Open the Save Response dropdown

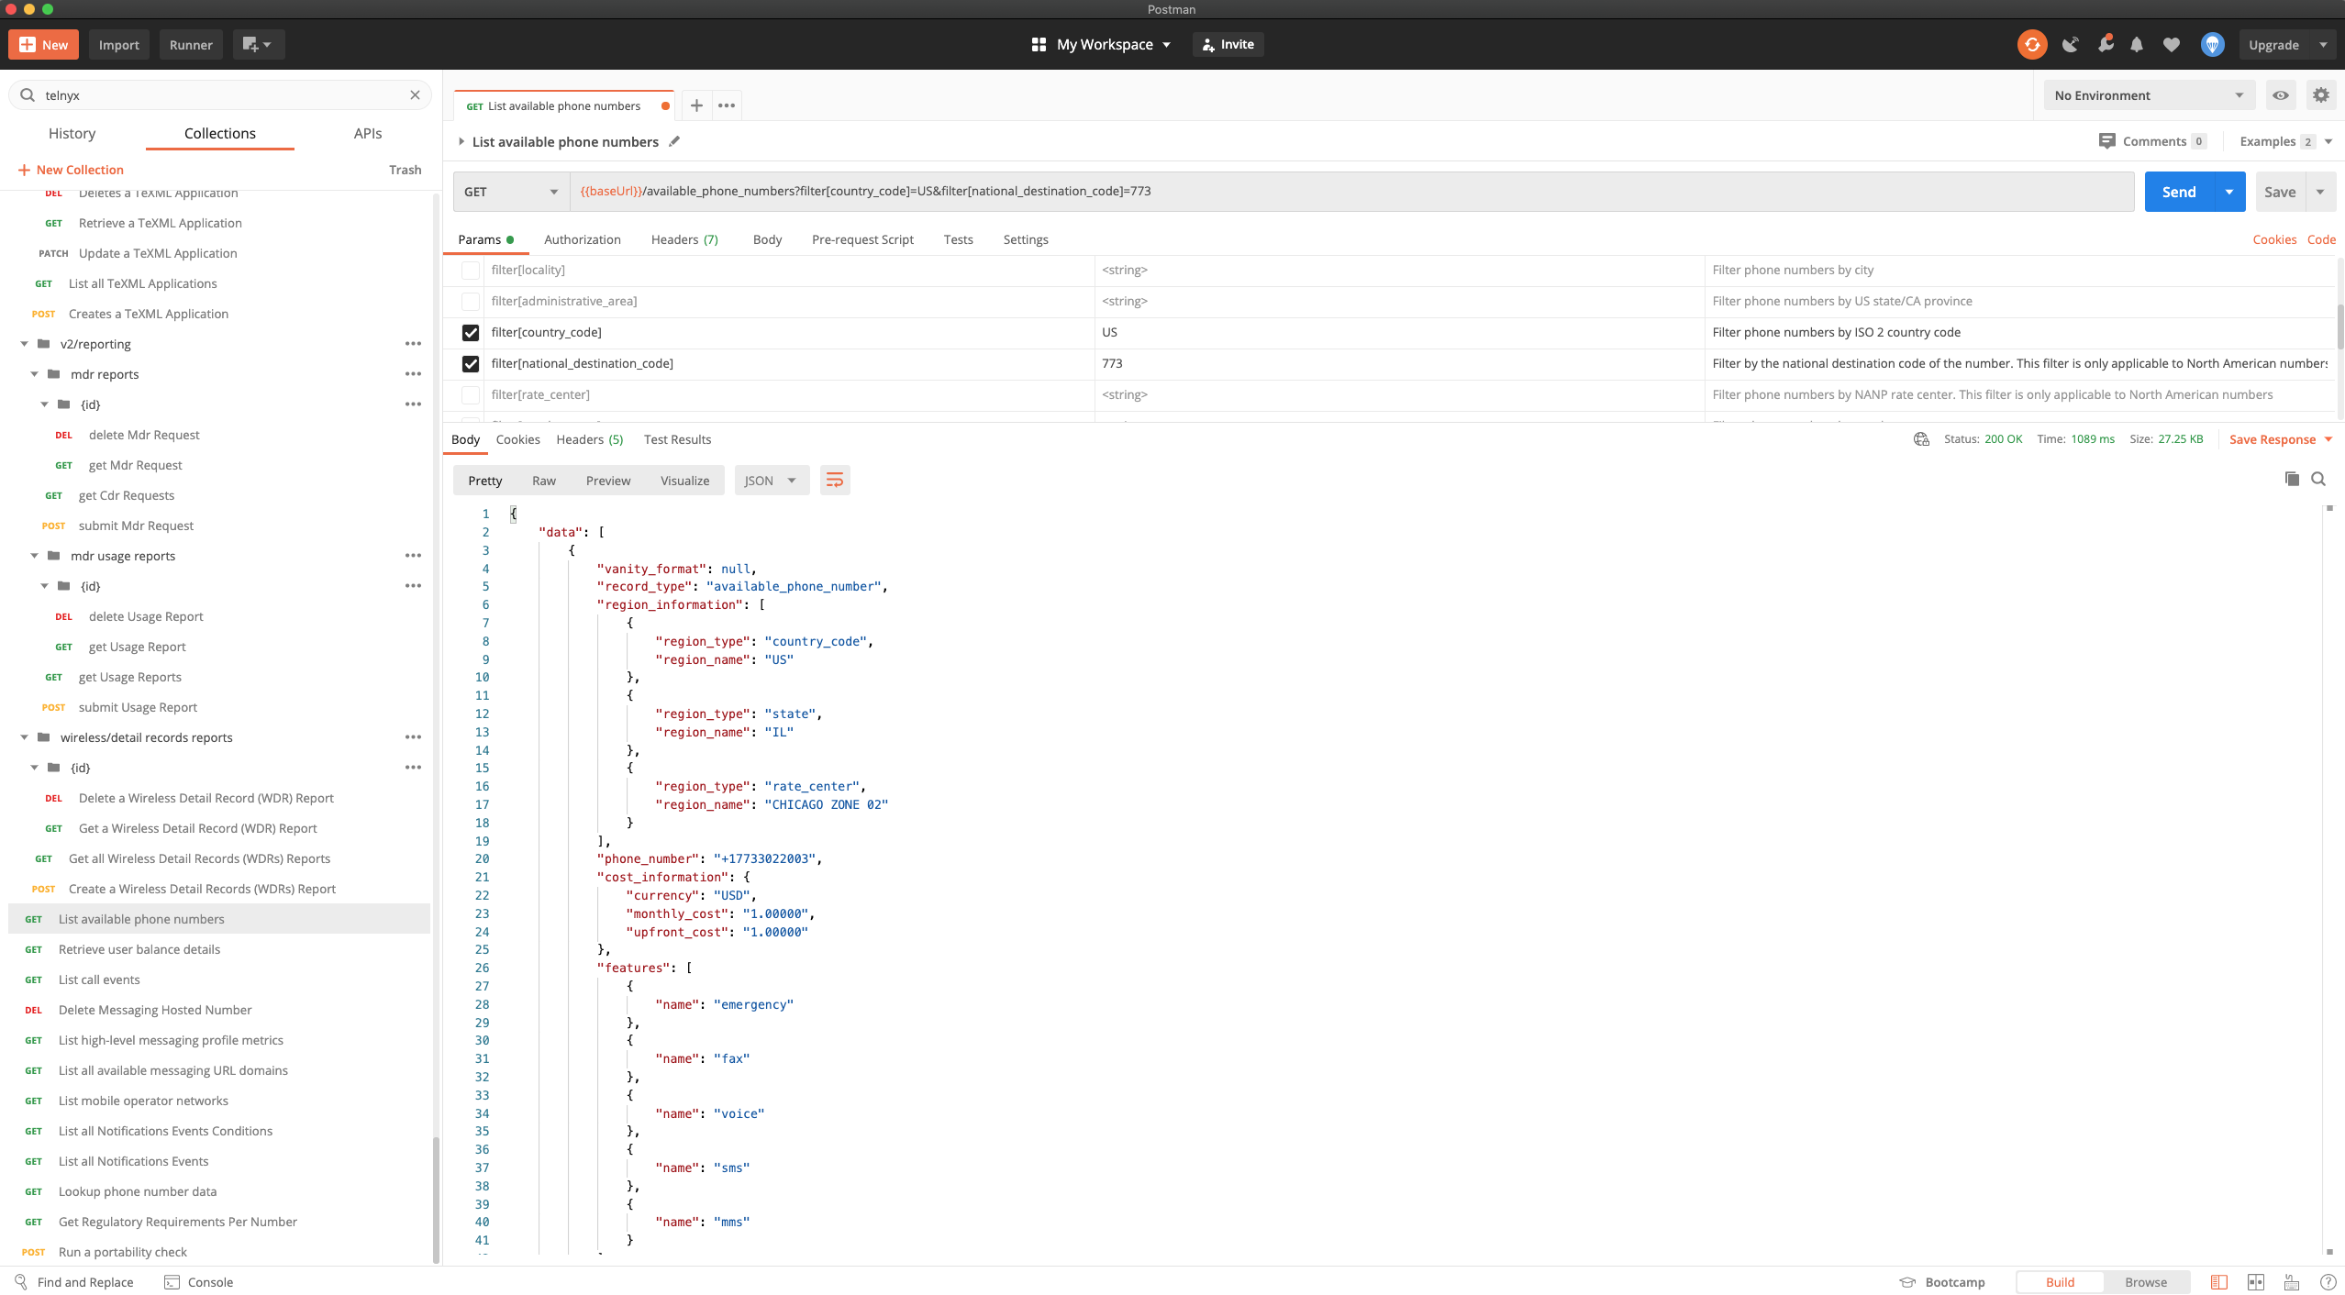(x=2281, y=439)
